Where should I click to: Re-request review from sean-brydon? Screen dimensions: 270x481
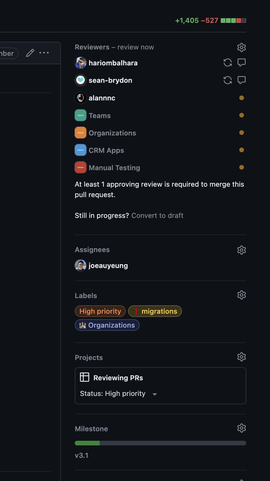pyautogui.click(x=227, y=80)
